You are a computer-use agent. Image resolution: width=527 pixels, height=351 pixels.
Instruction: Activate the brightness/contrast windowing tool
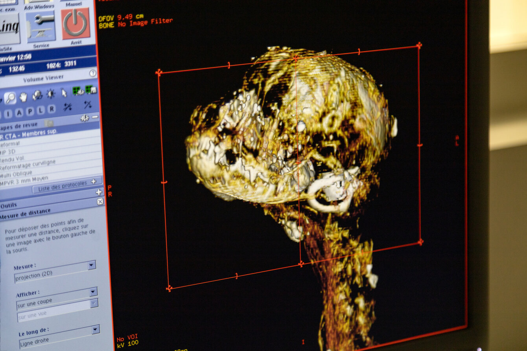pos(51,94)
